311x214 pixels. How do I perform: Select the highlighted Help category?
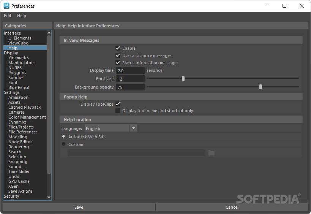25,48
